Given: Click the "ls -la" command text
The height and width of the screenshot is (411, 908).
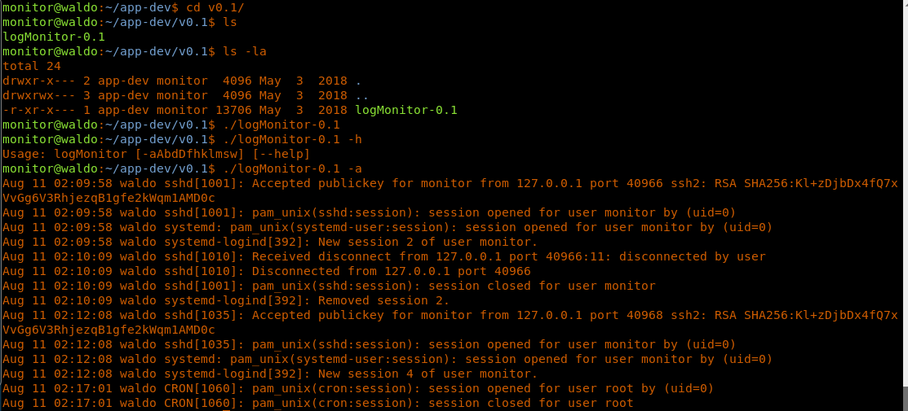Looking at the screenshot, I should click(x=244, y=51).
